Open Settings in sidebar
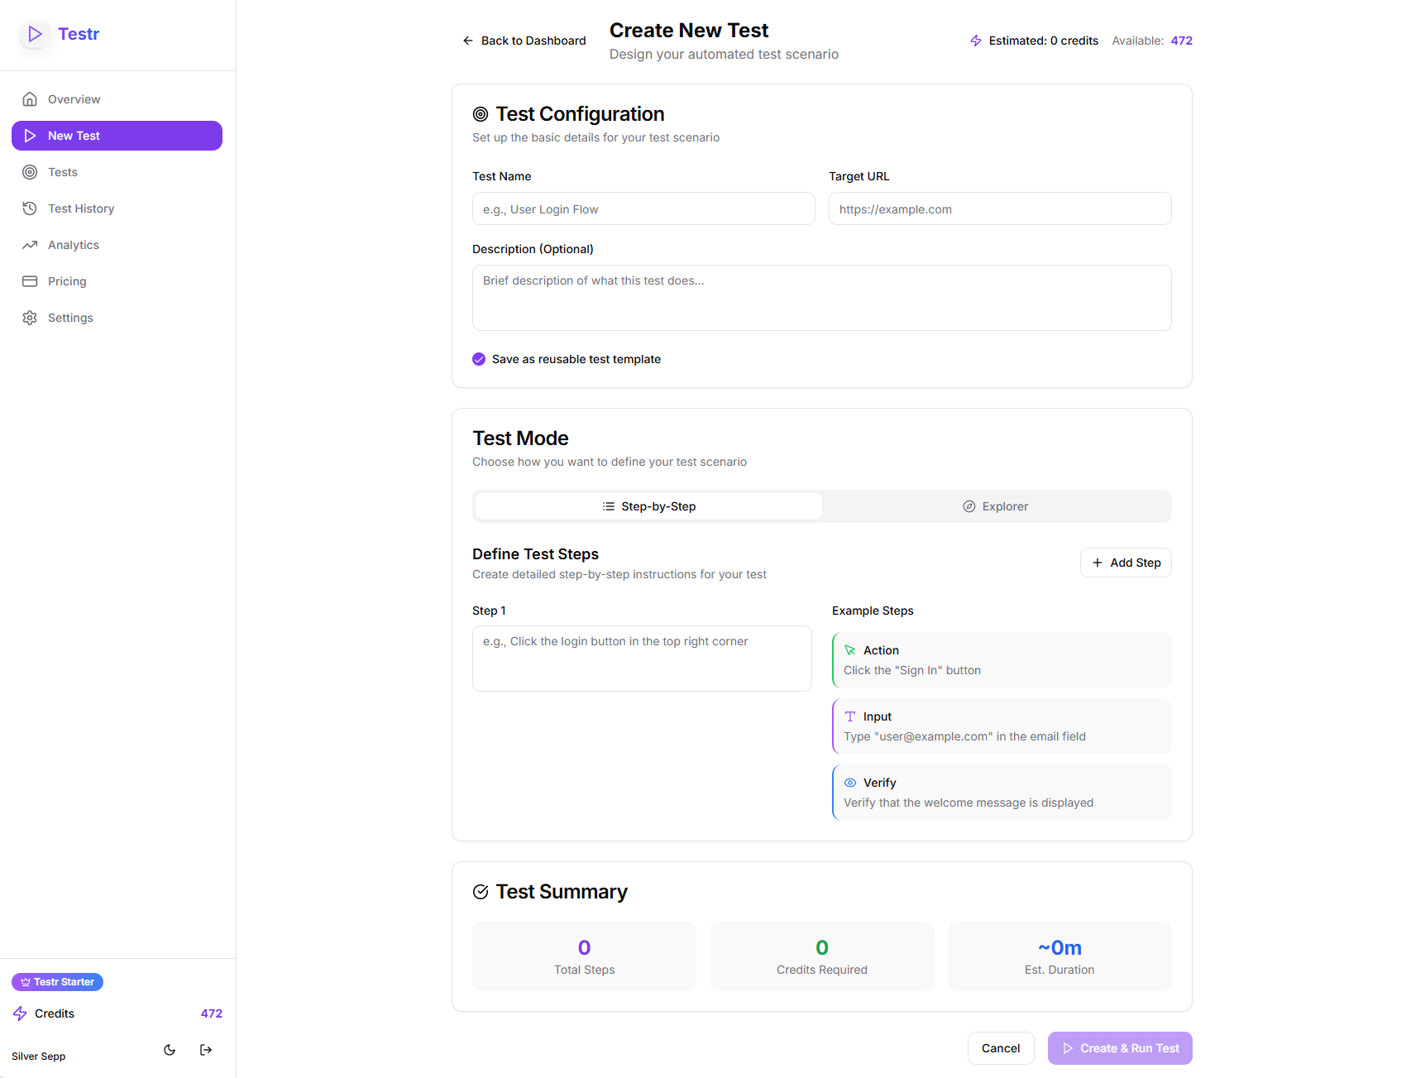The height and width of the screenshot is (1078, 1406). point(117,318)
